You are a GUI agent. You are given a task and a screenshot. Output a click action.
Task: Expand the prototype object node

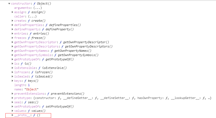point(12,98)
